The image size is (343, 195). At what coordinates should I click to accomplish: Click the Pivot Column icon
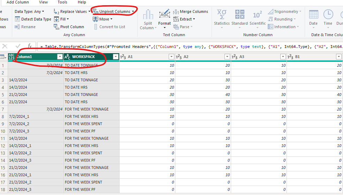pyautogui.click(x=56, y=27)
